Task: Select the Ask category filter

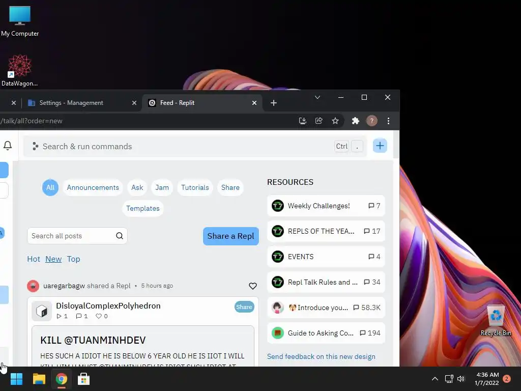Action: 137,187
